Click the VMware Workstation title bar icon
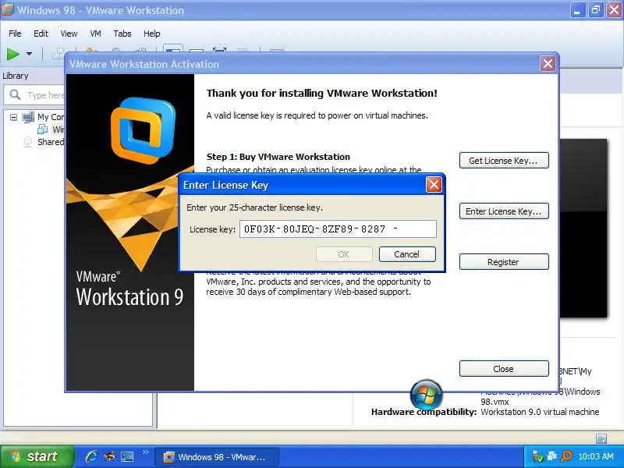The height and width of the screenshot is (468, 624). (x=8, y=9)
